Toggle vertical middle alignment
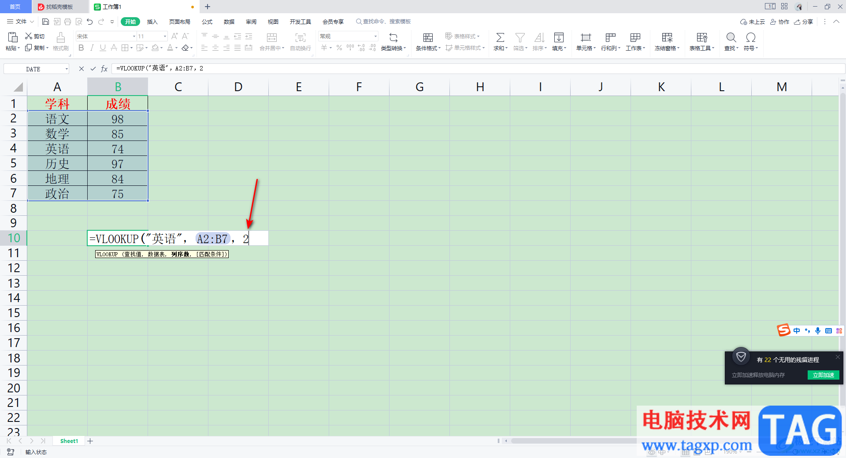 [215, 36]
